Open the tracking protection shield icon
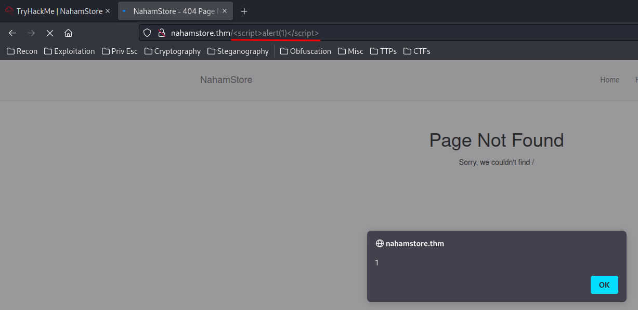The height and width of the screenshot is (310, 638). click(147, 33)
